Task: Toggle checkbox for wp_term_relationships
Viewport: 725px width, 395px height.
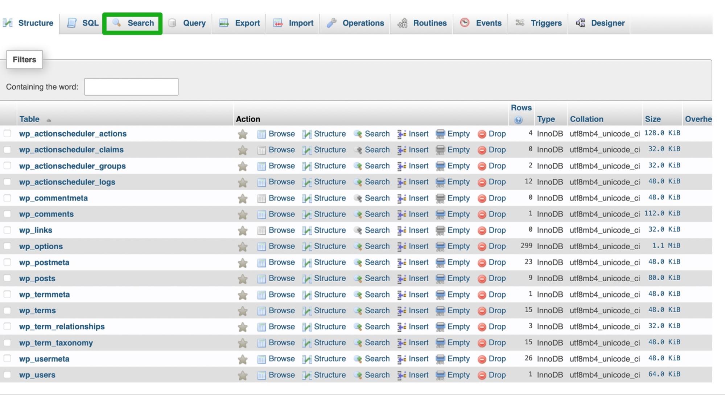Action: [8, 327]
